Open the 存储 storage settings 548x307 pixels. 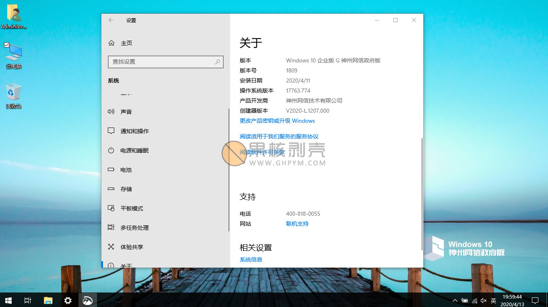coord(126,189)
